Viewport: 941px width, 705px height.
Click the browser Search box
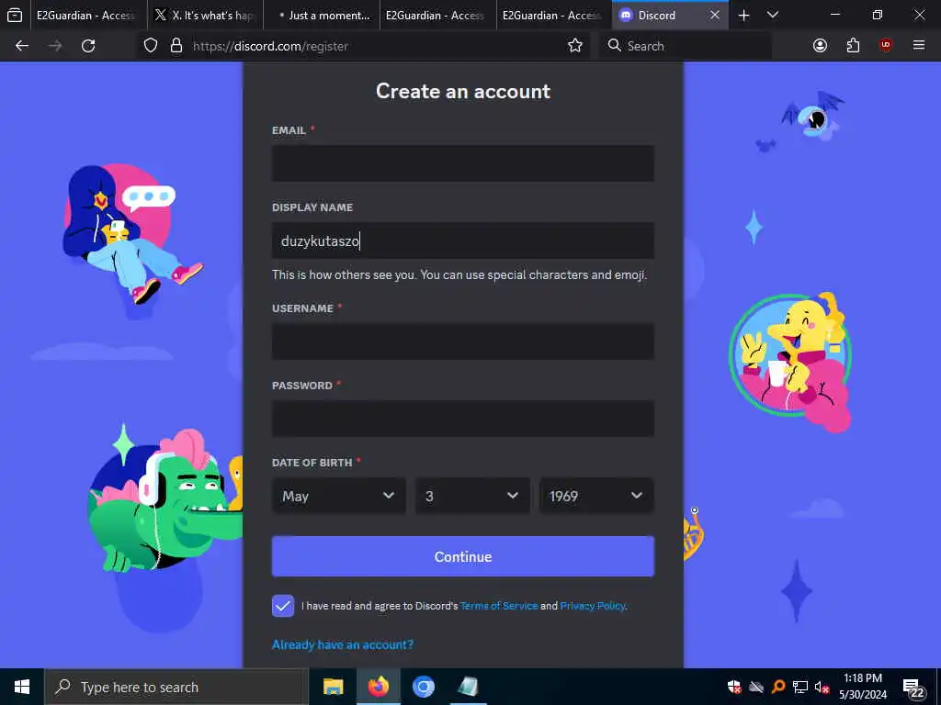686,46
